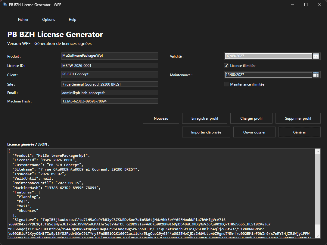Screen dimensions: 327x245
Task: Click the "Pdf" feature entry
Action: [23, 201]
